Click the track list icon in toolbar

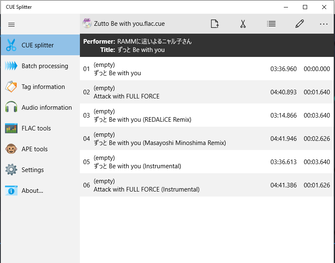(271, 24)
